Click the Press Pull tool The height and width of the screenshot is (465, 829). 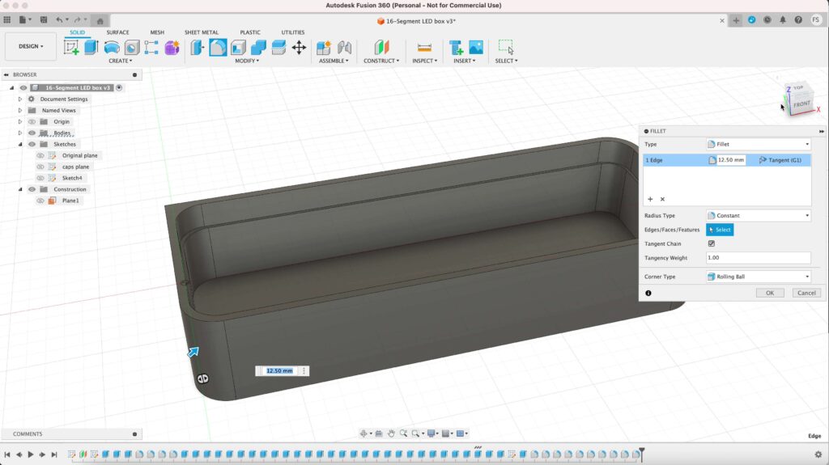[198, 48]
